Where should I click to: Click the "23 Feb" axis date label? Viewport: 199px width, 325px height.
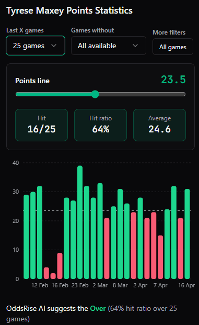click(x=80, y=285)
